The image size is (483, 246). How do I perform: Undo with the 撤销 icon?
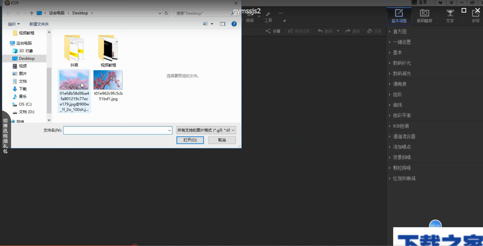(x=320, y=31)
